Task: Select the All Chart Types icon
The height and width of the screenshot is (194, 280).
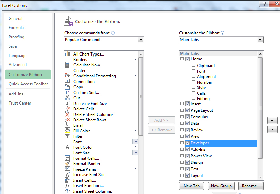Action: pyautogui.click(x=67, y=54)
